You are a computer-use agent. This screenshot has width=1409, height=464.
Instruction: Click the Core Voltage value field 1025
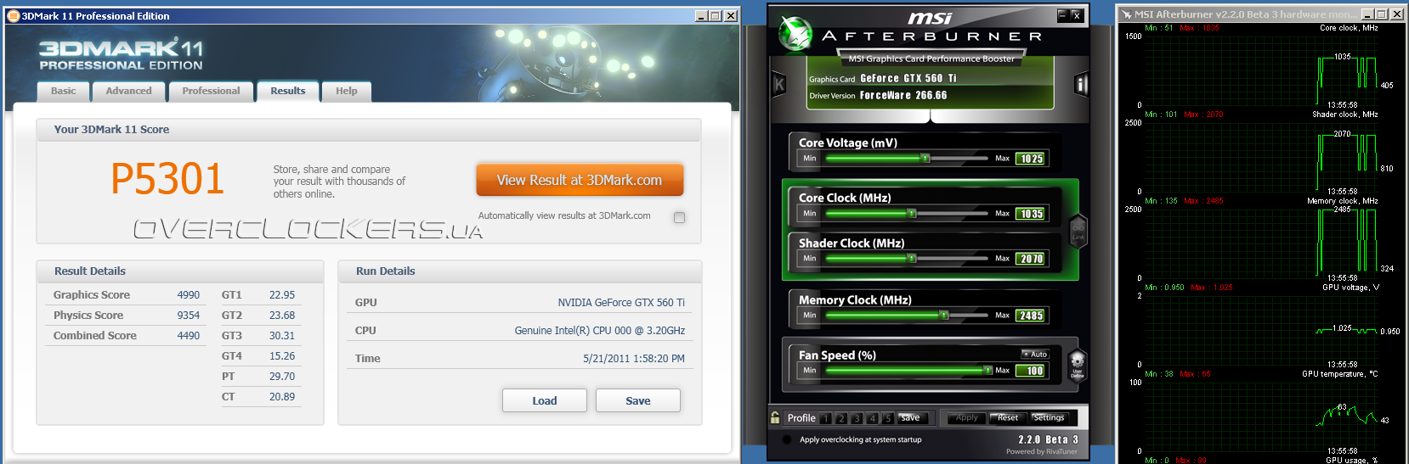tap(1032, 159)
